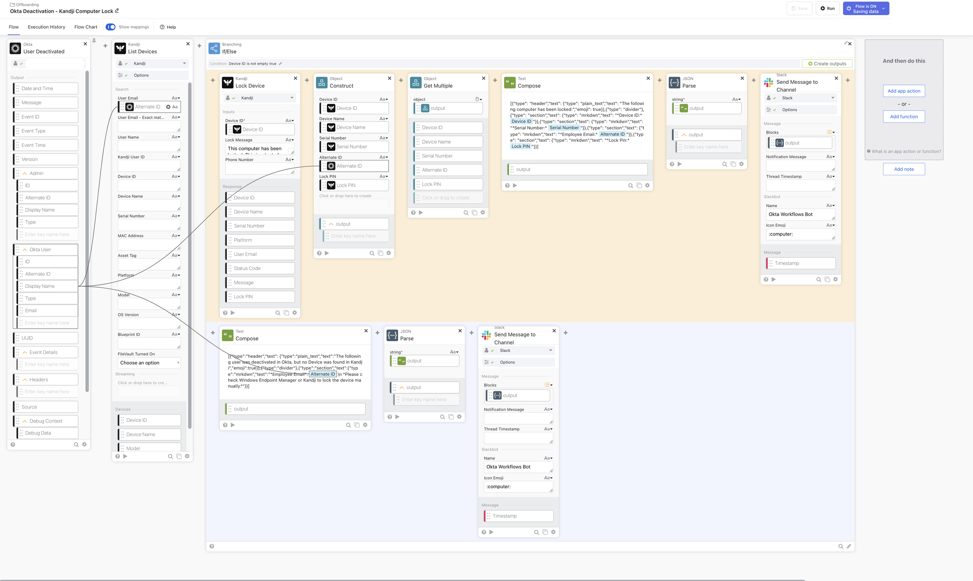Collapse the Okta User output group
The width and height of the screenshot is (973, 581).
pyautogui.click(x=25, y=250)
